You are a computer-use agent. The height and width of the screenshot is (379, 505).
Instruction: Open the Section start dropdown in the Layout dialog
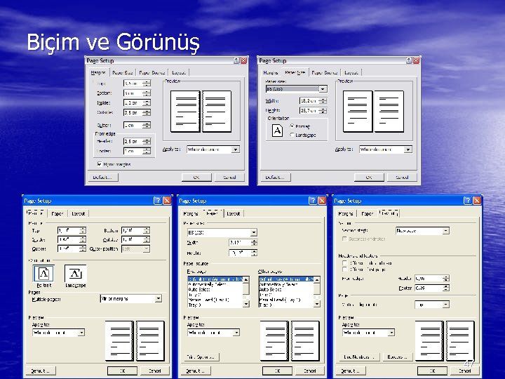[446, 231]
